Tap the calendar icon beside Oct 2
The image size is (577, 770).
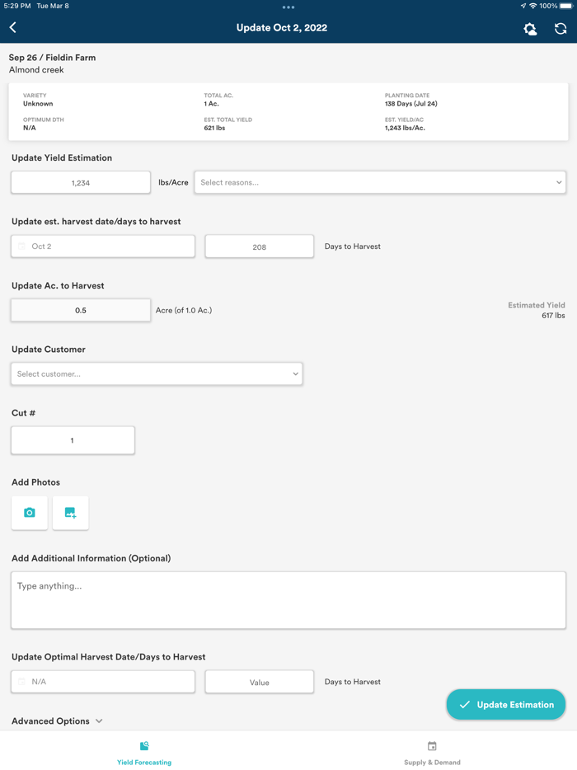[21, 246]
